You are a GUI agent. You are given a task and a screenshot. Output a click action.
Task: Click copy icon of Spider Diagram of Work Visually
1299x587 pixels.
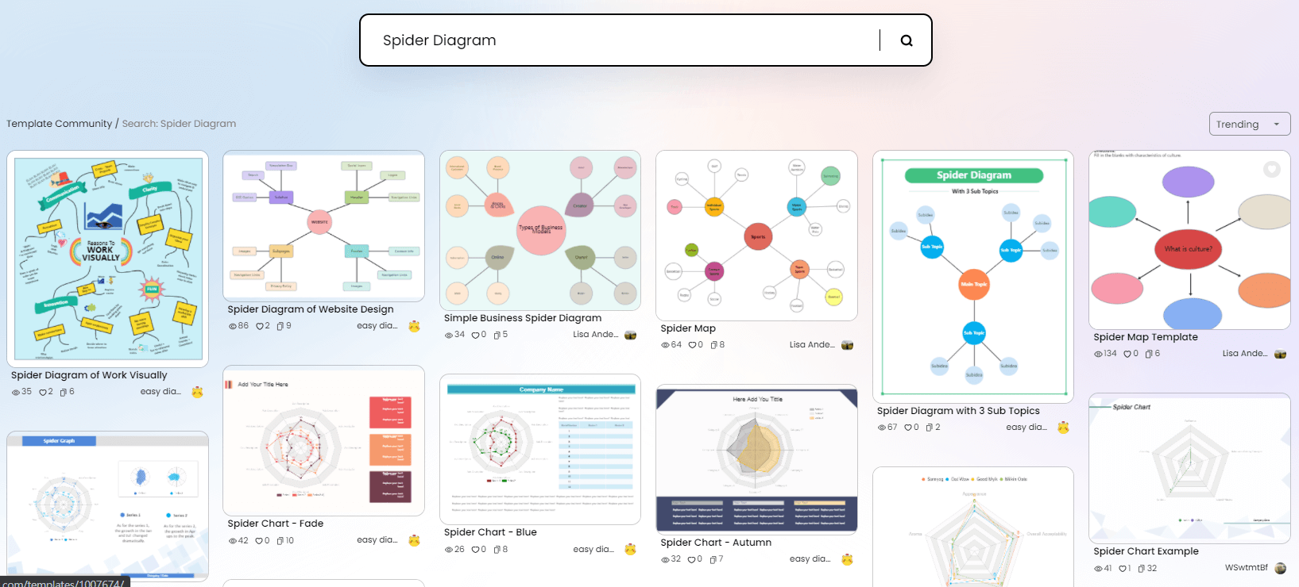64,392
